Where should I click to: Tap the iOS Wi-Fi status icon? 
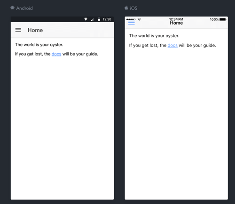point(139,19)
